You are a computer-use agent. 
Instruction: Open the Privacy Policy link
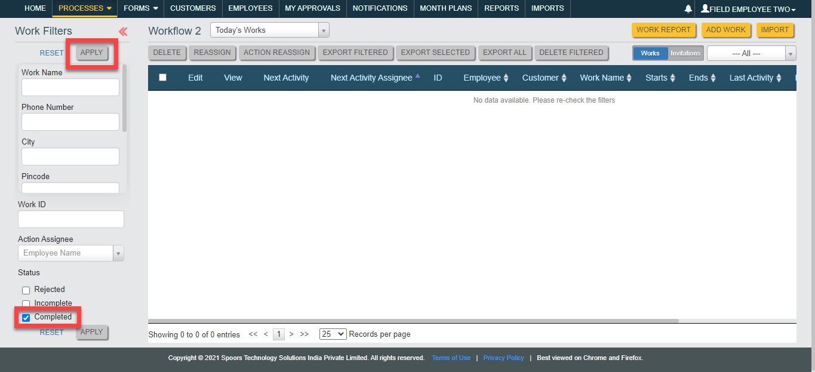coord(503,358)
